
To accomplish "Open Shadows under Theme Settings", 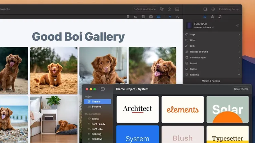I will [x=98, y=139].
